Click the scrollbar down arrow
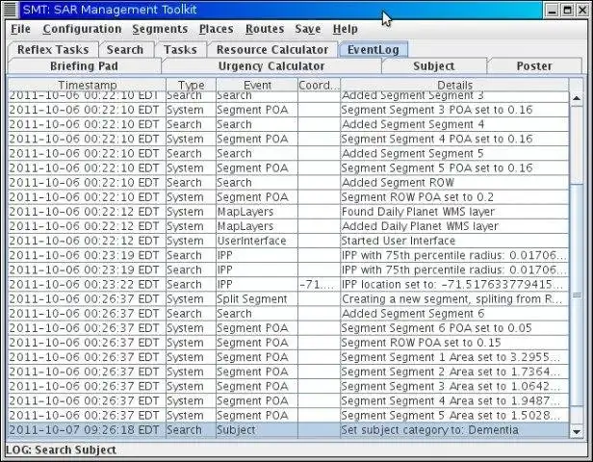 577,431
